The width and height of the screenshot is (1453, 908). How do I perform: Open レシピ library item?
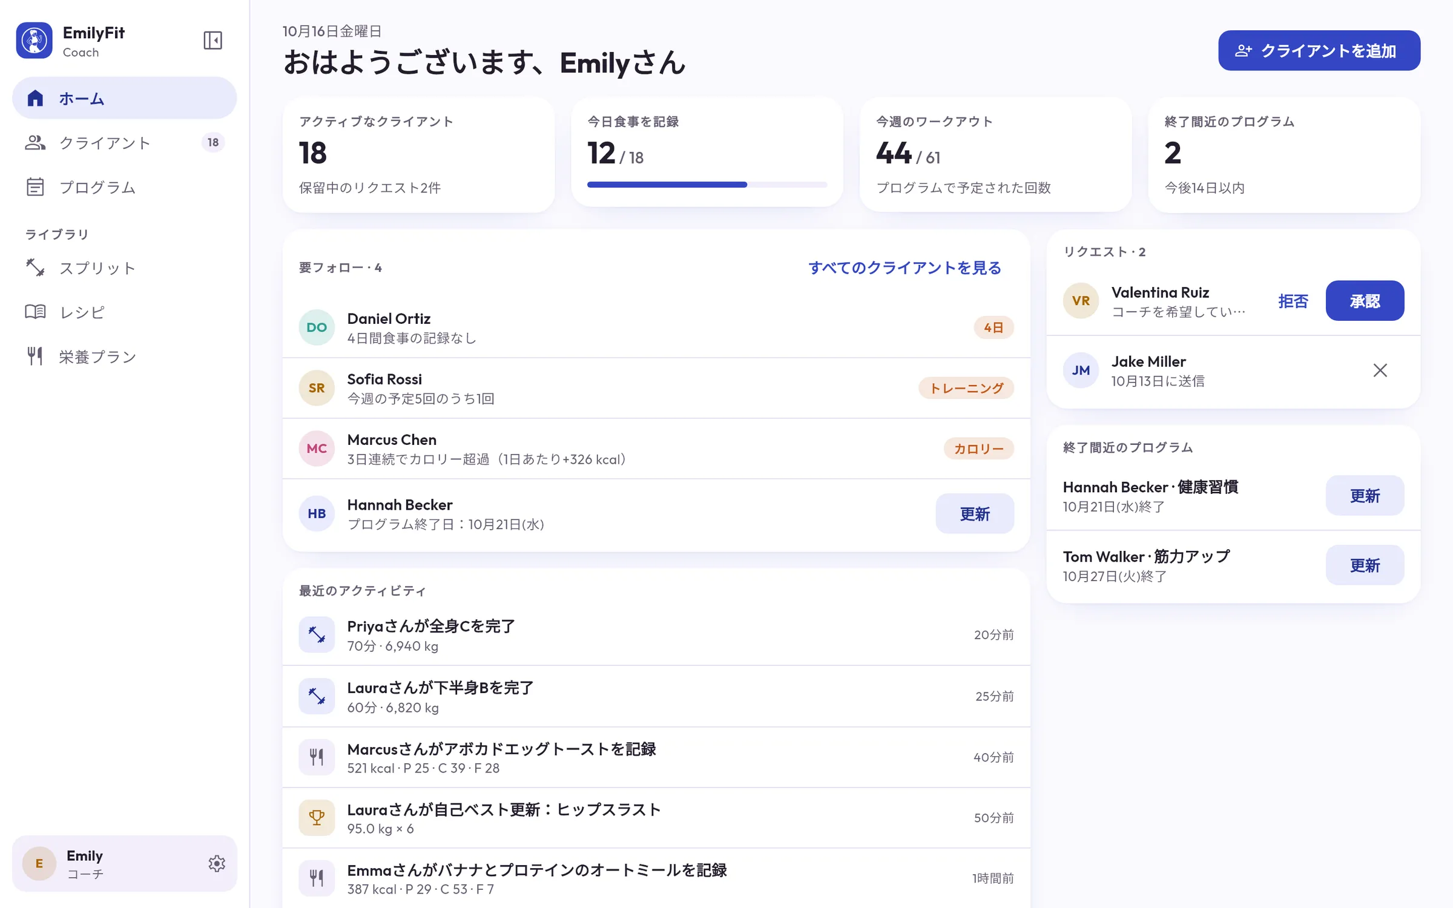pyautogui.click(x=124, y=312)
